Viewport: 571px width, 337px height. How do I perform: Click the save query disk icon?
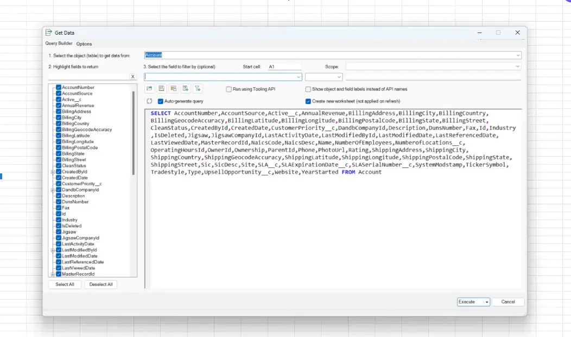[161, 88]
